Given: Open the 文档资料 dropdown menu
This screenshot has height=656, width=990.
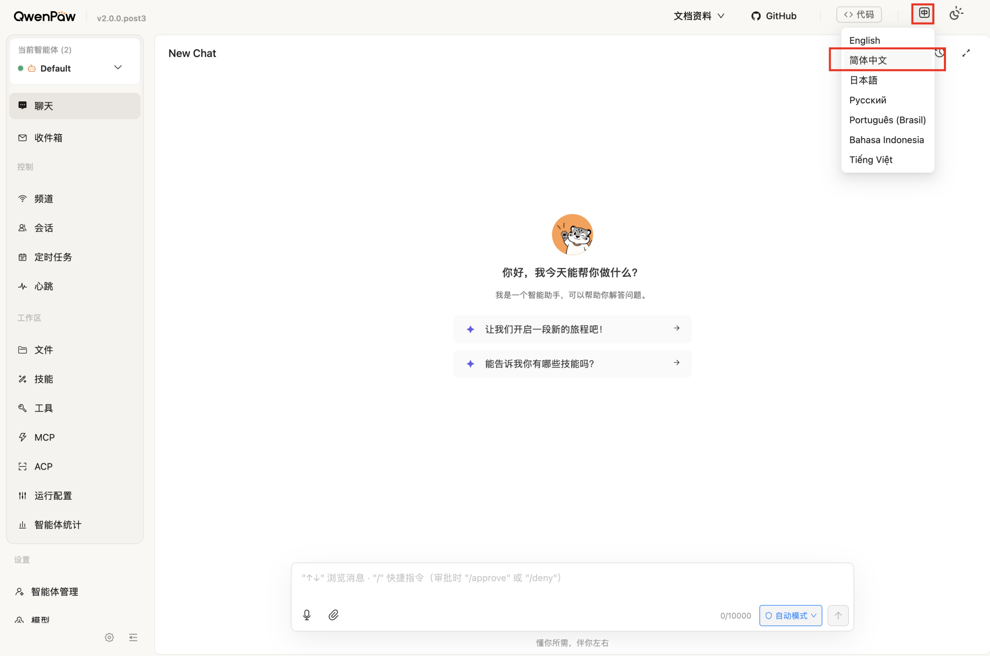Looking at the screenshot, I should [699, 16].
